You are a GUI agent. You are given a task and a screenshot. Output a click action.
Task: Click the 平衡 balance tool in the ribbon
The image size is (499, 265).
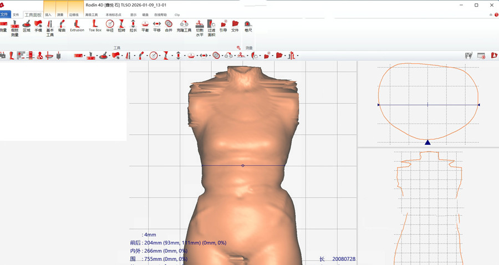click(x=145, y=26)
